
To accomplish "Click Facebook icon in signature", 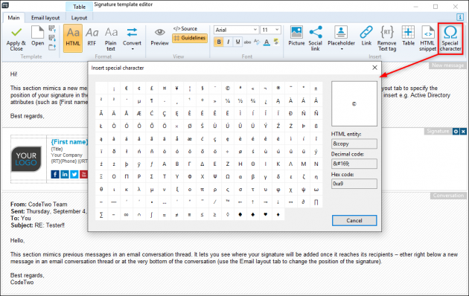I will pyautogui.click(x=55, y=174).
